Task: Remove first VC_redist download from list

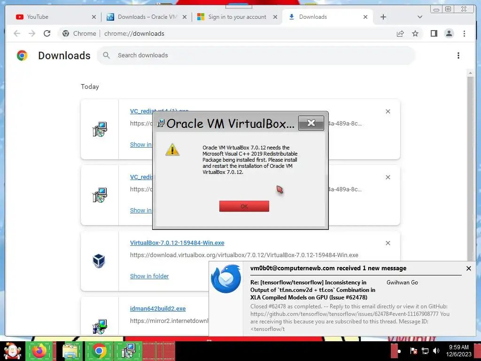Action: 388,111
